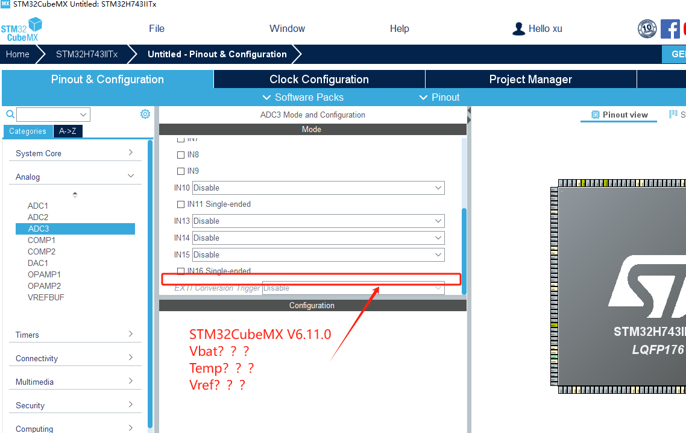Open the IN14 Disable dropdown
The height and width of the screenshot is (433, 686).
click(317, 238)
